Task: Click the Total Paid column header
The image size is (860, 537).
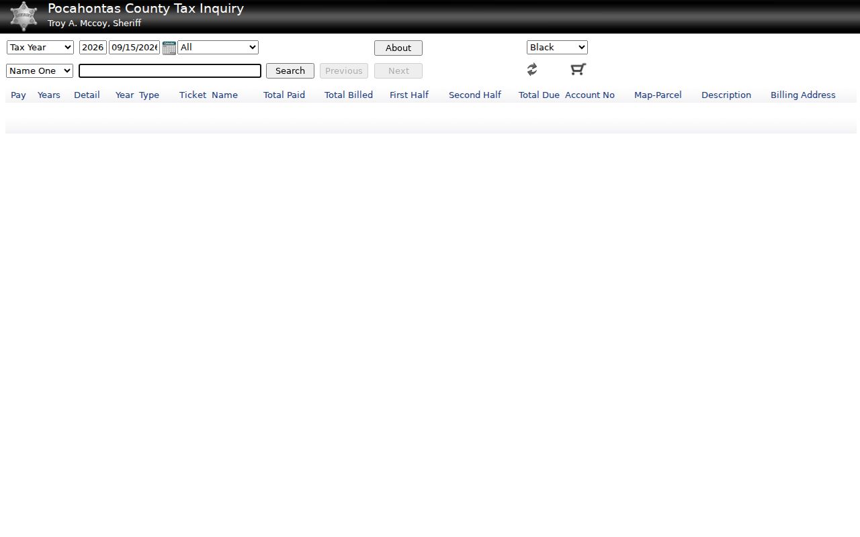Action: point(284,95)
